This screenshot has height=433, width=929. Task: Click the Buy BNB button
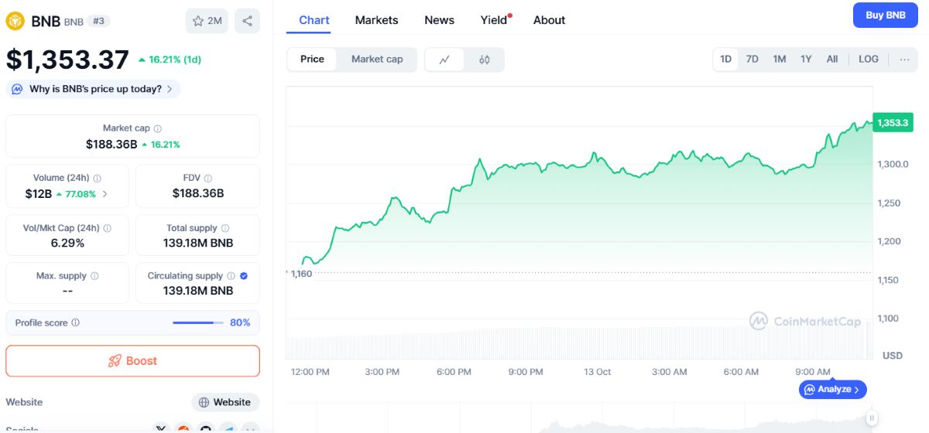(886, 15)
